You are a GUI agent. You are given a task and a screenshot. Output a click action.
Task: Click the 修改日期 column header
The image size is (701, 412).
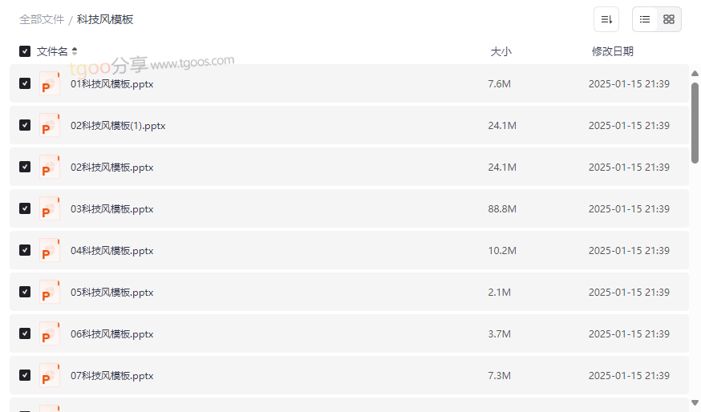point(612,51)
